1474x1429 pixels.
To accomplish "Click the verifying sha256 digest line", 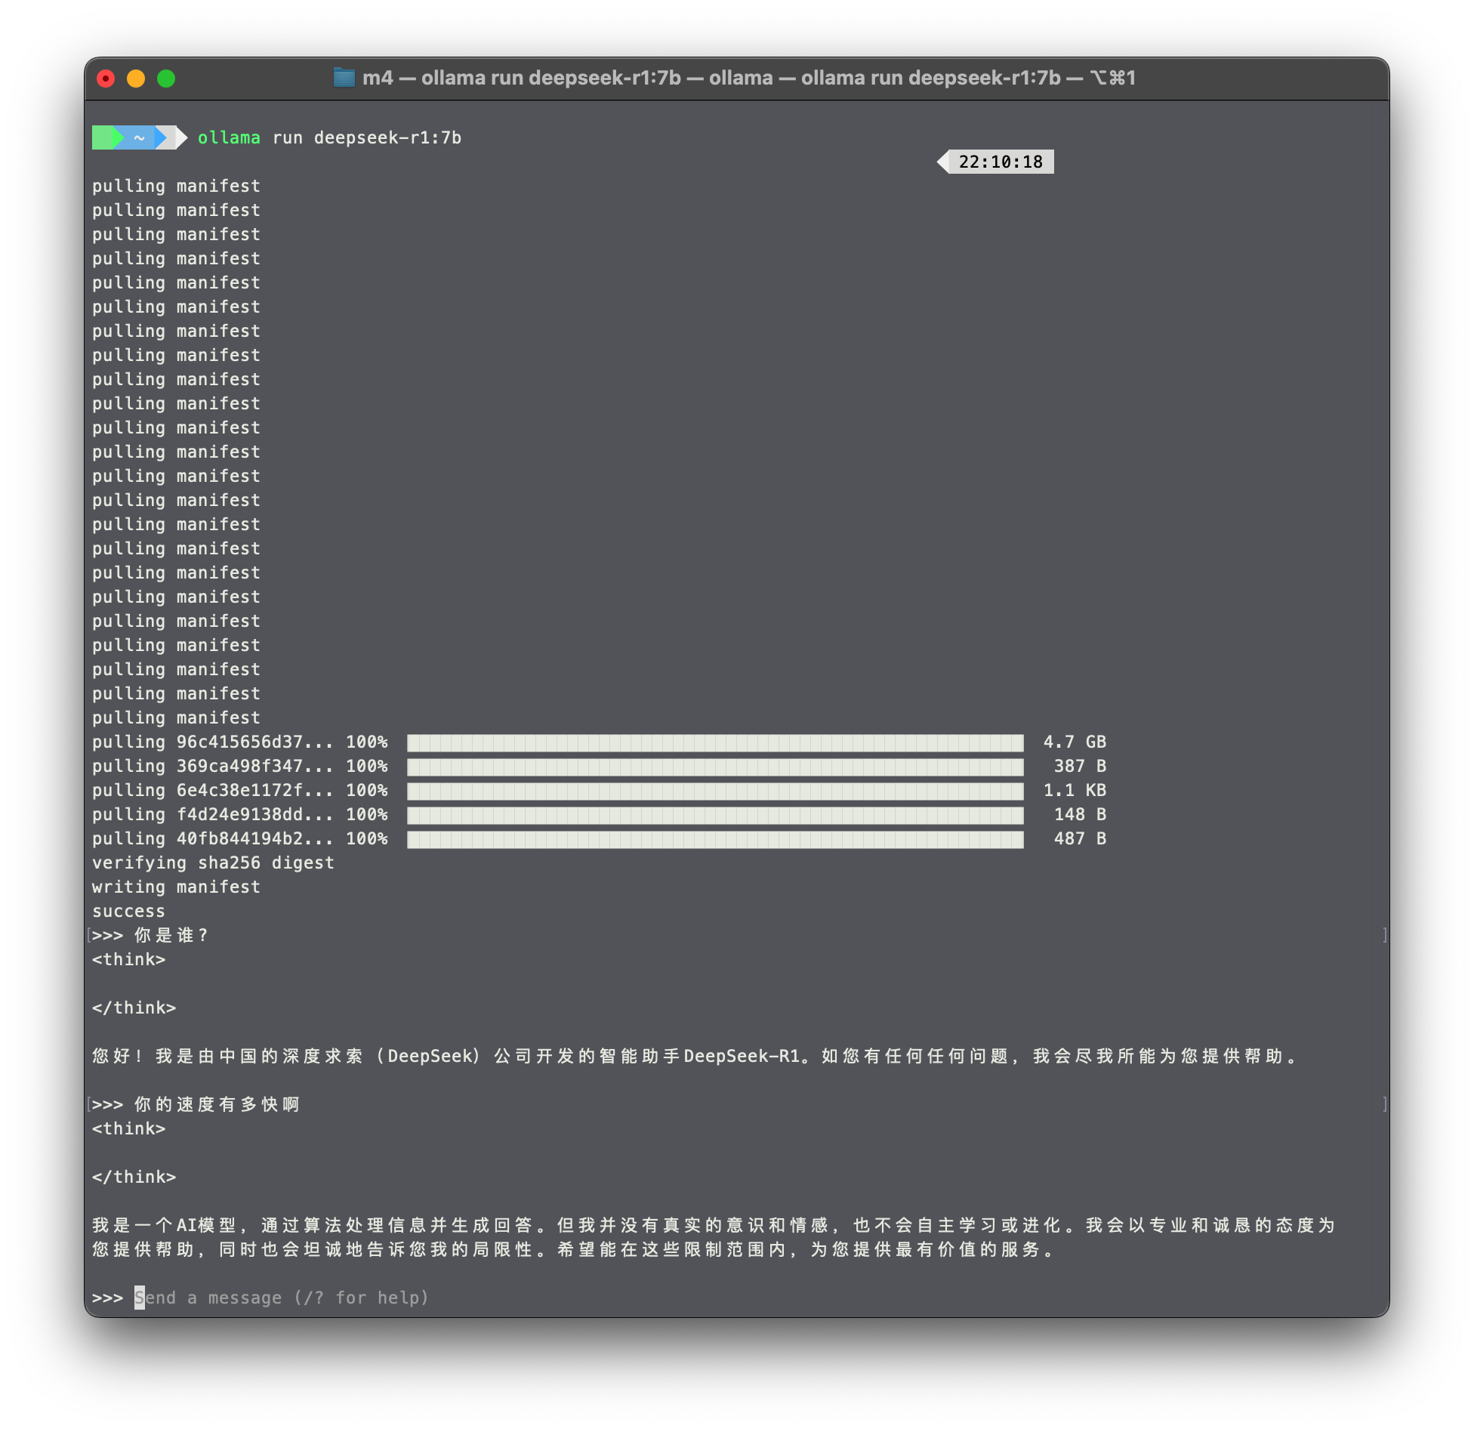I will tap(213, 863).
